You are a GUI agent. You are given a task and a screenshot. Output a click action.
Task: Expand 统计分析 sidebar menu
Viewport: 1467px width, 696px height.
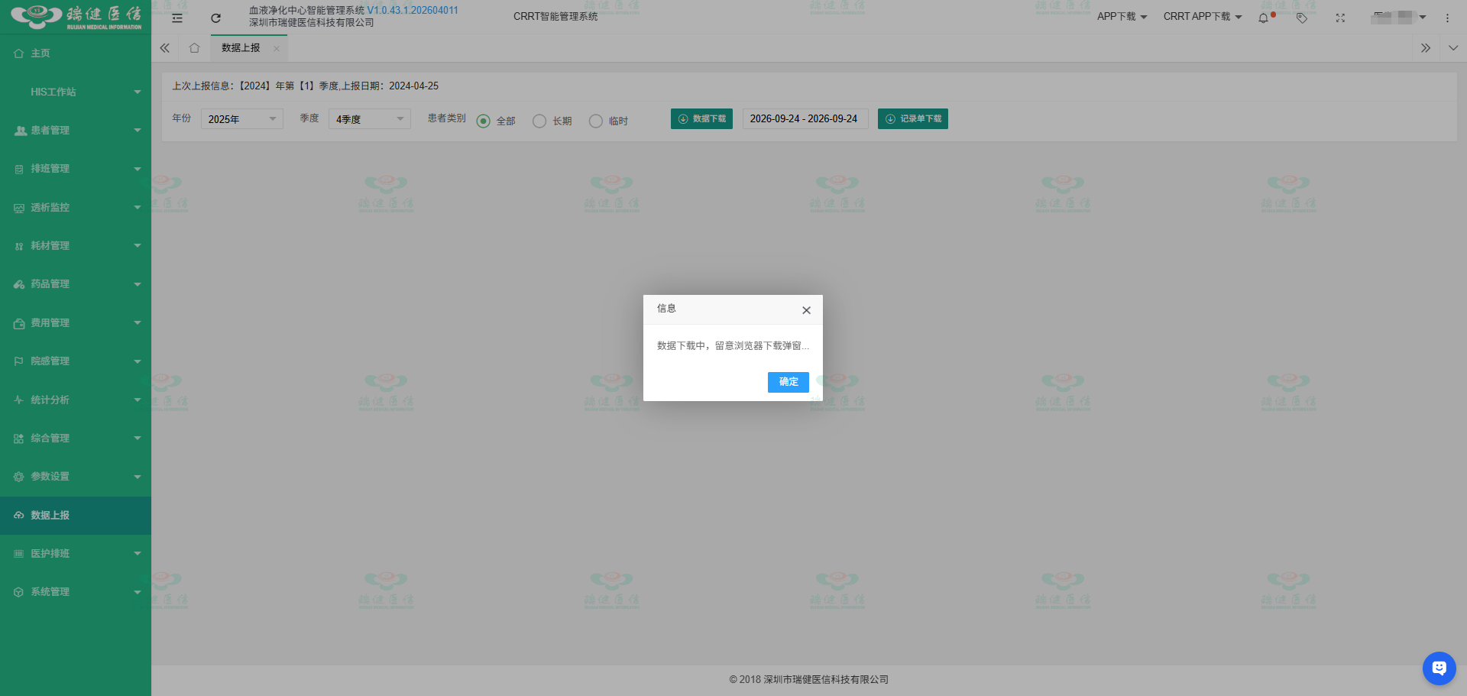click(x=76, y=400)
